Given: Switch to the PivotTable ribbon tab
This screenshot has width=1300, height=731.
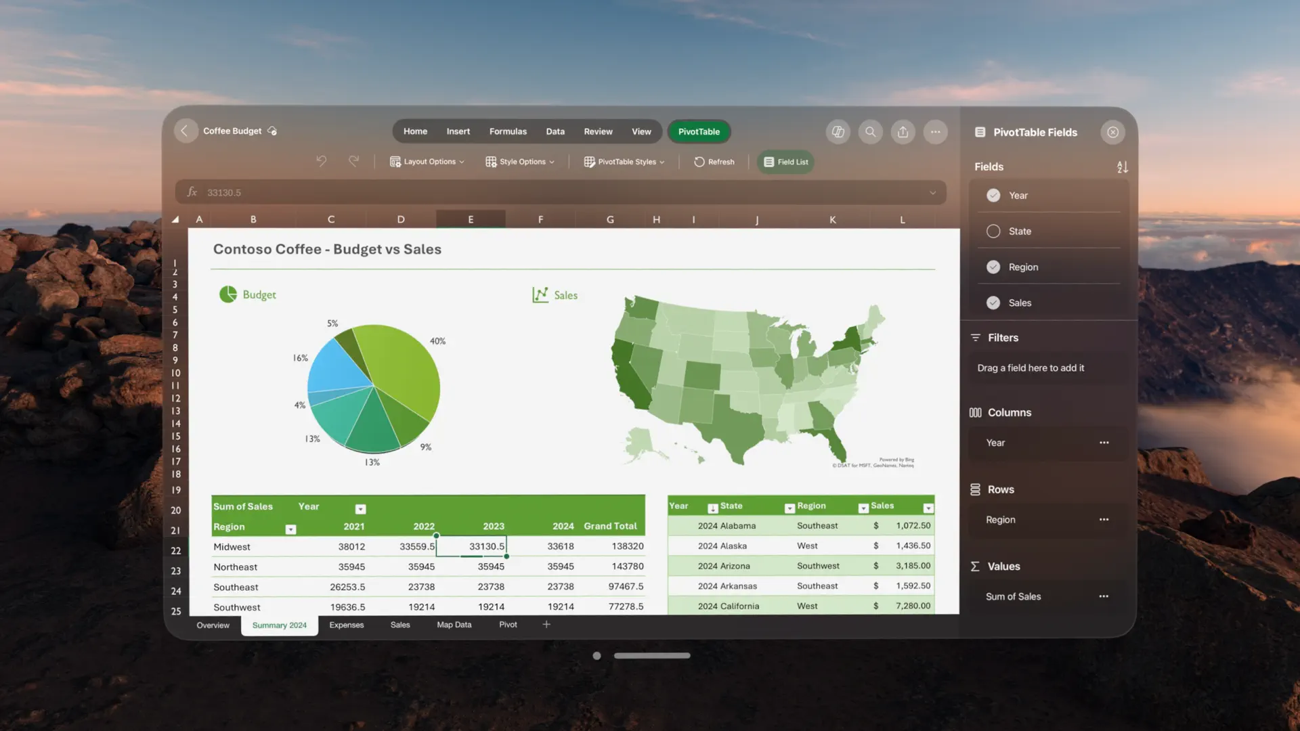Looking at the screenshot, I should point(699,131).
